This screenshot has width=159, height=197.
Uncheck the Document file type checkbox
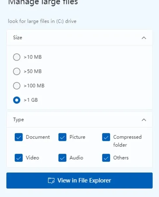click(19, 137)
